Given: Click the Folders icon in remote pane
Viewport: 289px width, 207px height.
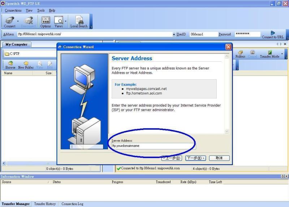Looking at the screenshot, I should [x=240, y=54].
